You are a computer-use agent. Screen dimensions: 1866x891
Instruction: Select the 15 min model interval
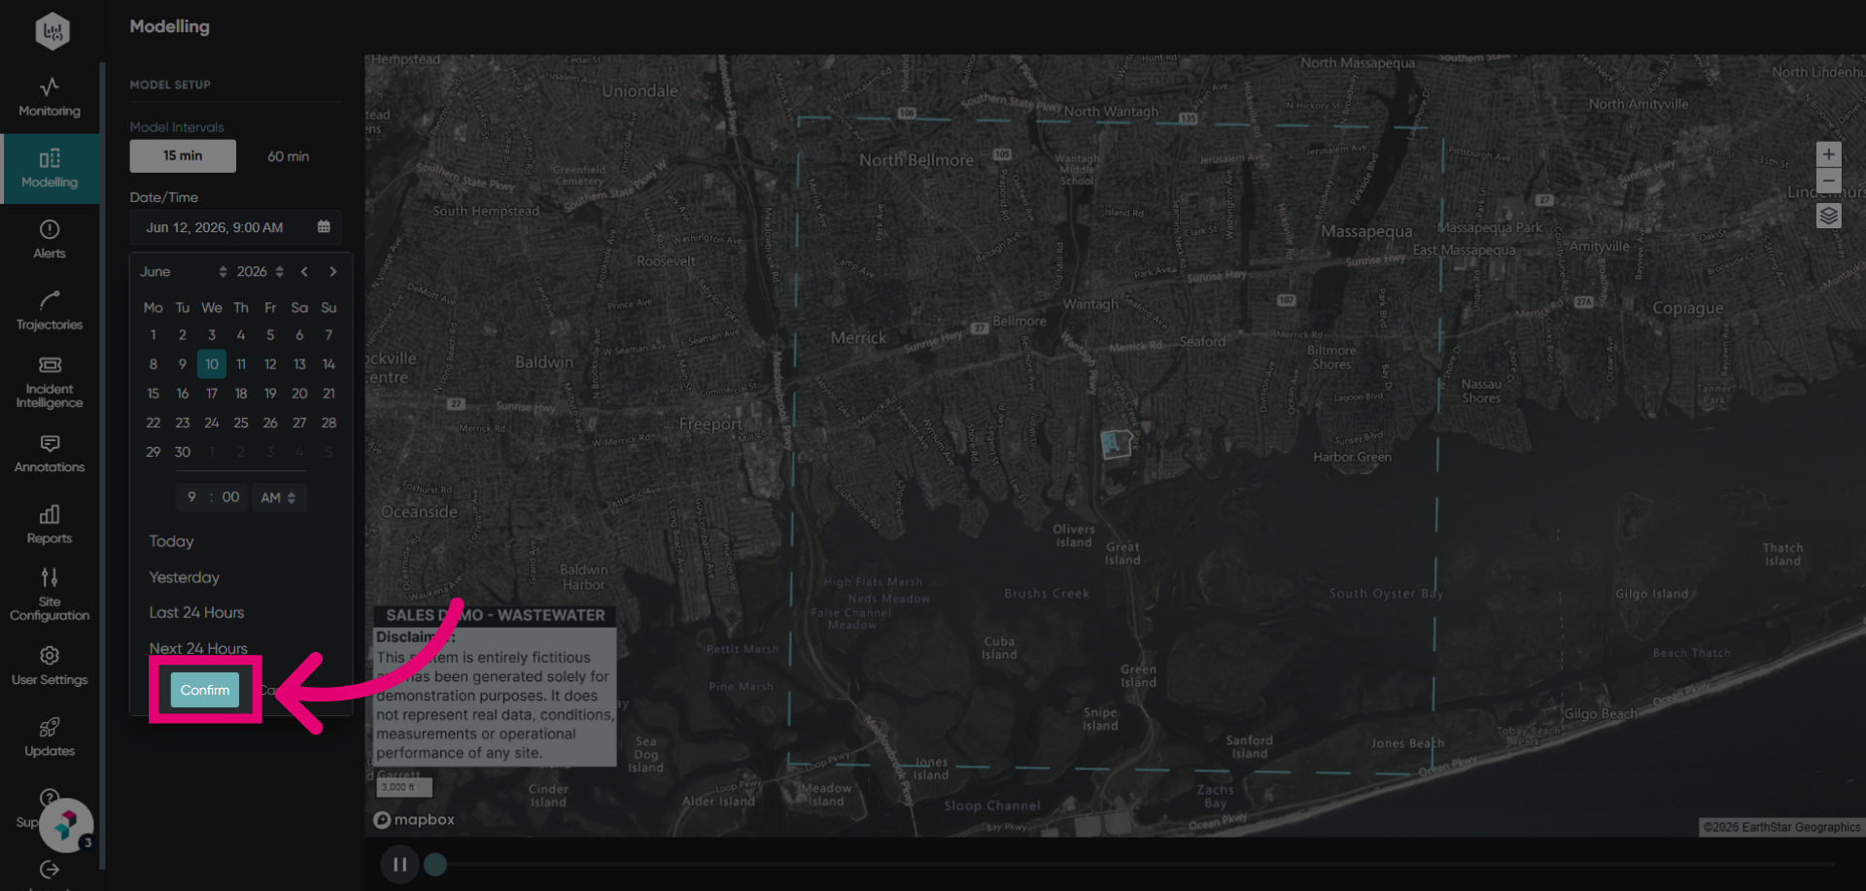[x=183, y=155]
